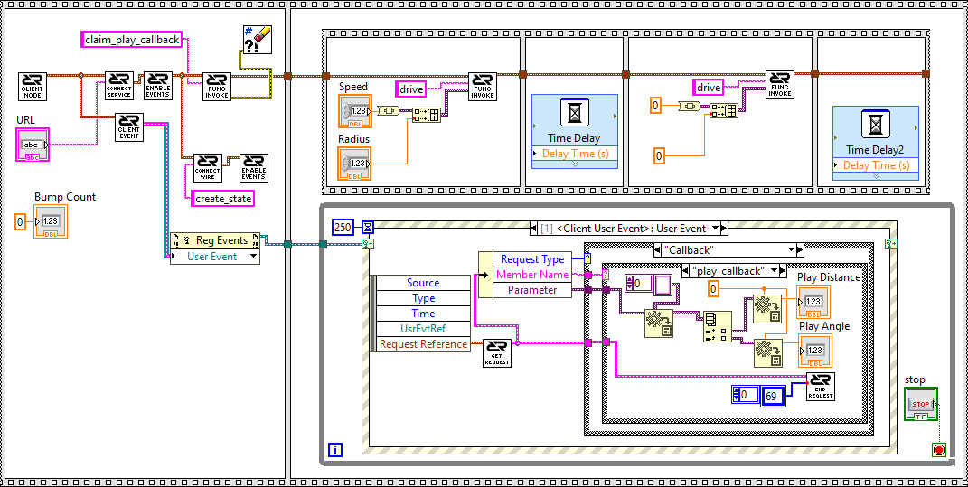Go to previous case before "play_callback"

coord(685,270)
